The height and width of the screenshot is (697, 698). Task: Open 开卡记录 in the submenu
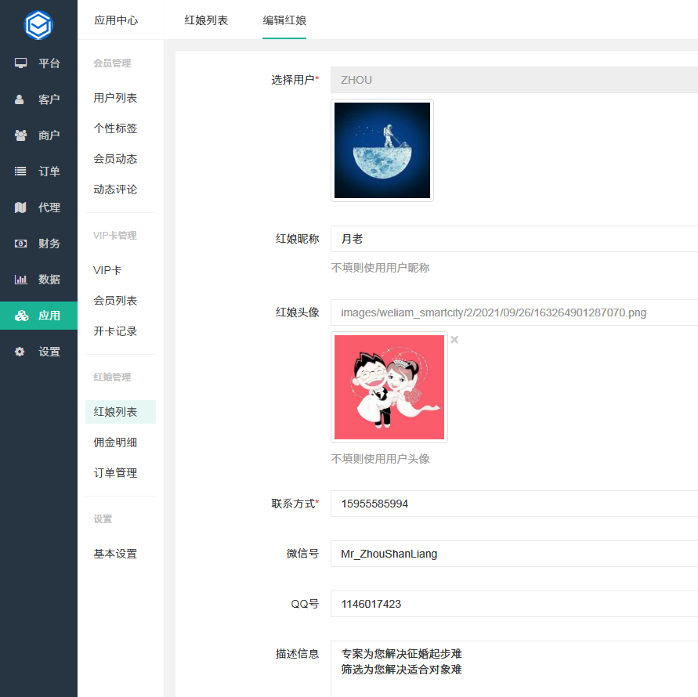click(115, 331)
